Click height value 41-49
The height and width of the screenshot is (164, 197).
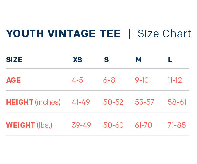tap(81, 102)
